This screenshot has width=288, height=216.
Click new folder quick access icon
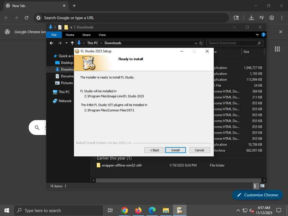click(x=66, y=27)
